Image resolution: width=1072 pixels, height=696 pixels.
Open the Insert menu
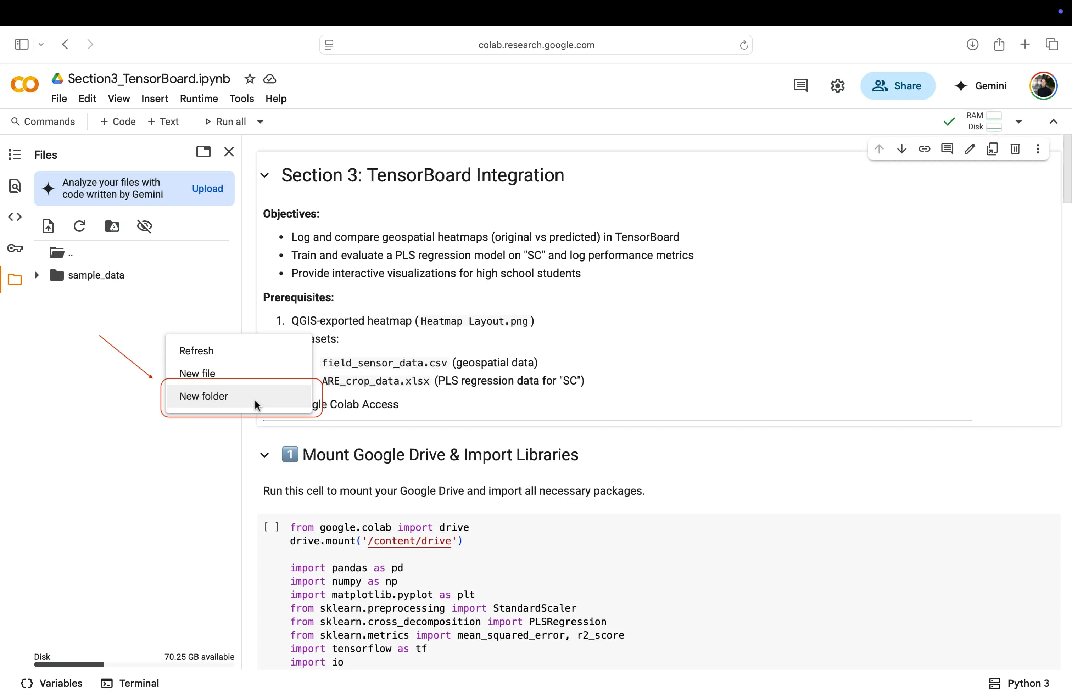(x=155, y=99)
